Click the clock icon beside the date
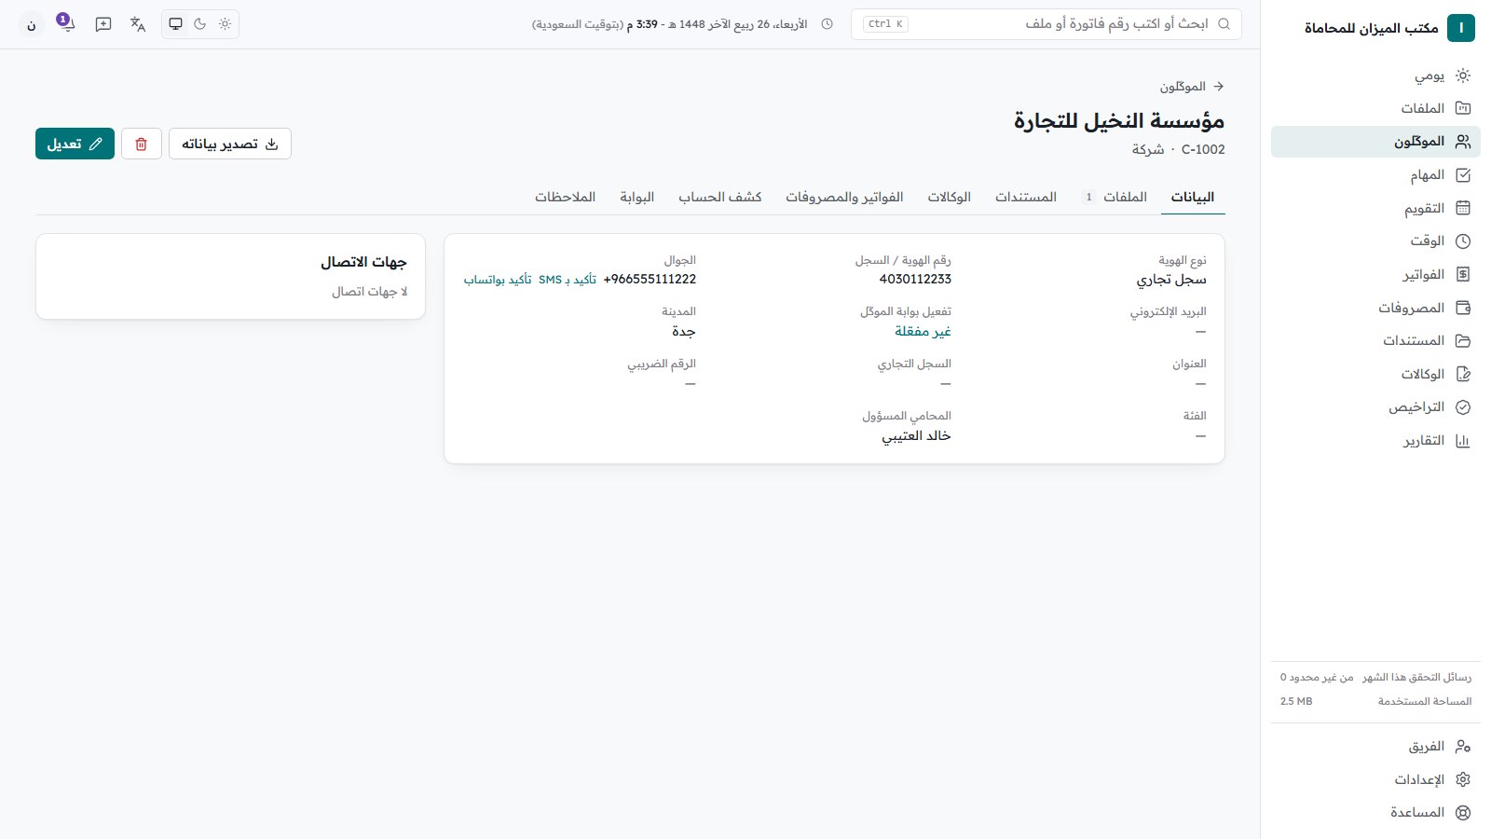The height and width of the screenshot is (839, 1491). (827, 24)
